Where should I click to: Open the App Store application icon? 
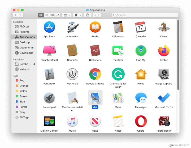tap(49, 27)
